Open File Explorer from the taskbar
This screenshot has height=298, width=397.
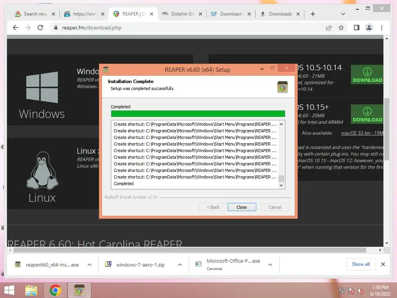pos(31,290)
